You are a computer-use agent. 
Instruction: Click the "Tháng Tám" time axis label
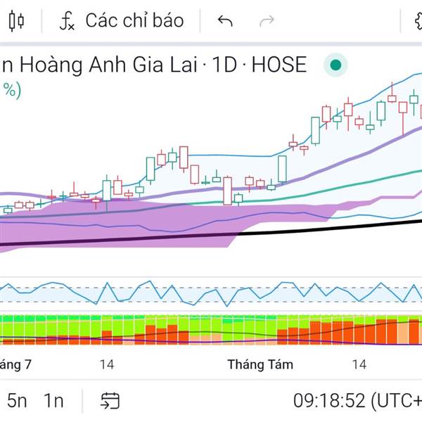click(x=260, y=364)
